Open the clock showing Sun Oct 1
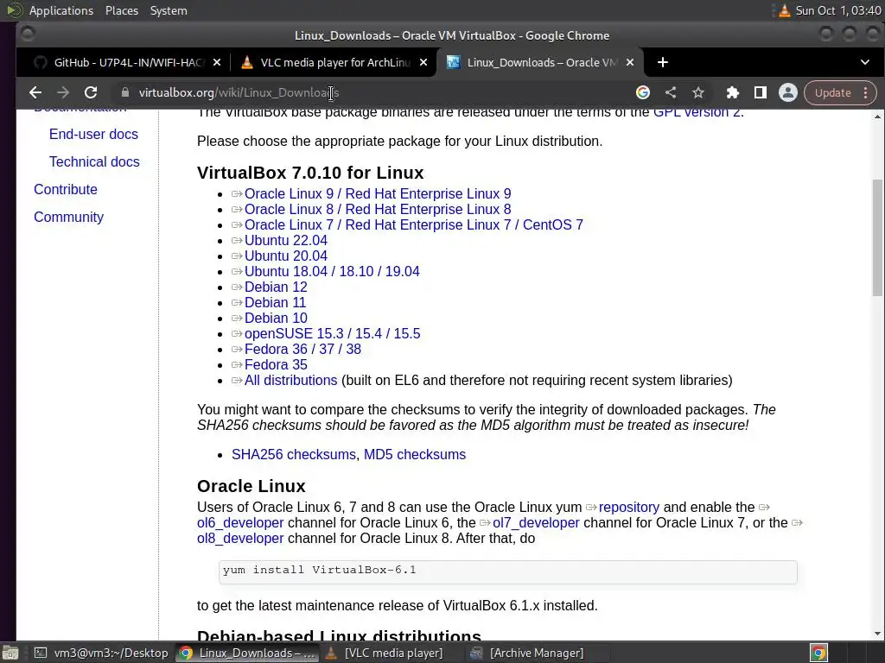The image size is (885, 663). [x=838, y=10]
